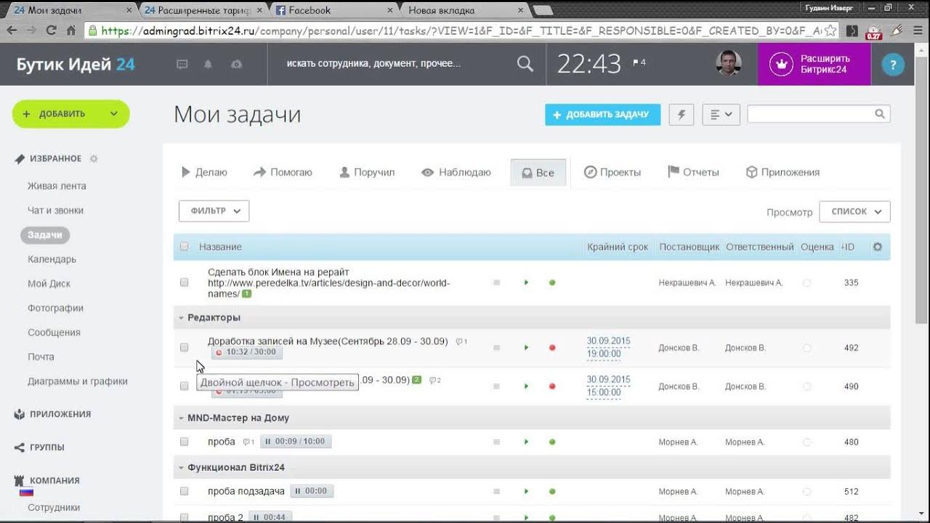Start task 512 with its play icon
Screen dimensions: 930x523
point(526,492)
